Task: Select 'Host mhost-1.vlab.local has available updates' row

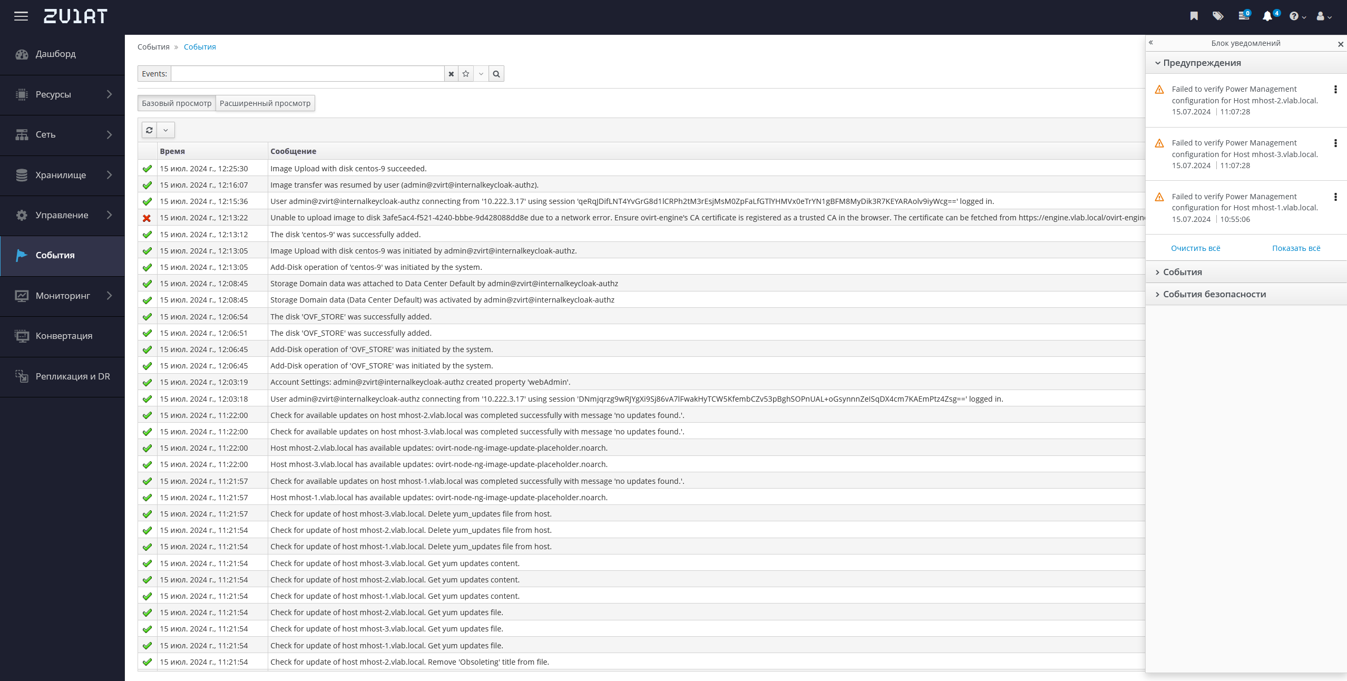Action: click(641, 498)
